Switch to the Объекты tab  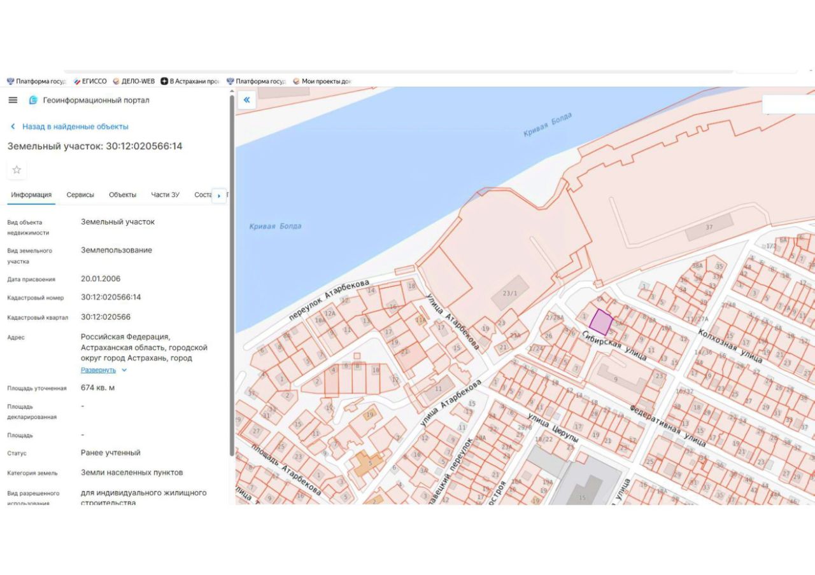(122, 195)
